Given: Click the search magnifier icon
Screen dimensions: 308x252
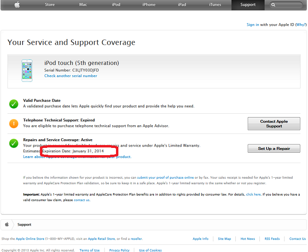Looking at the screenshot, I should click(273, 5).
